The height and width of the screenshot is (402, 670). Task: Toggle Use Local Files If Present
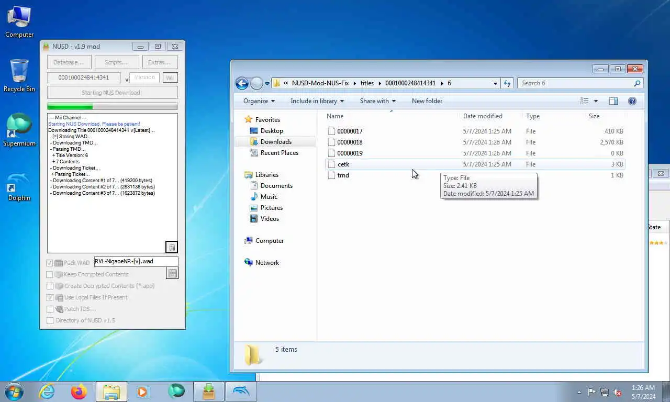pos(50,297)
